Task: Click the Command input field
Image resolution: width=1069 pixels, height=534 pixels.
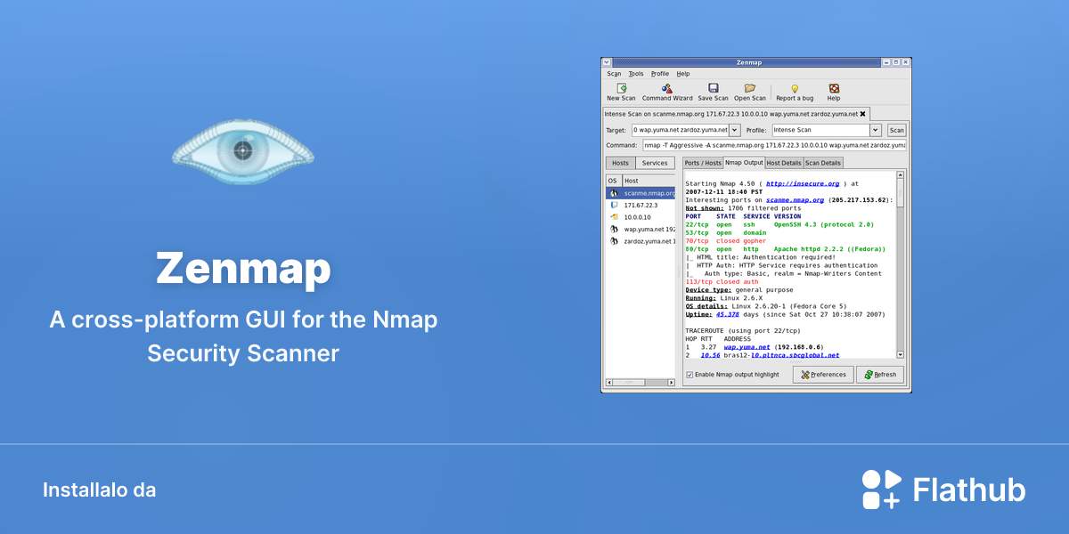Action: pyautogui.click(x=774, y=144)
